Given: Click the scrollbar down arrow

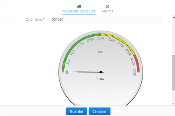Looking at the screenshot, I should pyautogui.click(x=174, y=103).
